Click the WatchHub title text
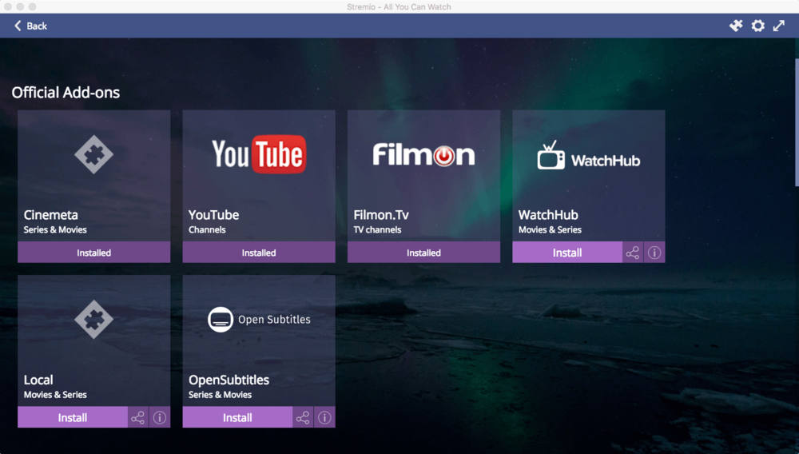Image resolution: width=799 pixels, height=454 pixels. [548, 215]
